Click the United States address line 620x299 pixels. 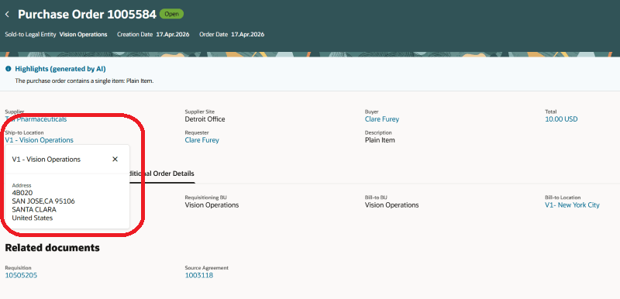click(32, 218)
